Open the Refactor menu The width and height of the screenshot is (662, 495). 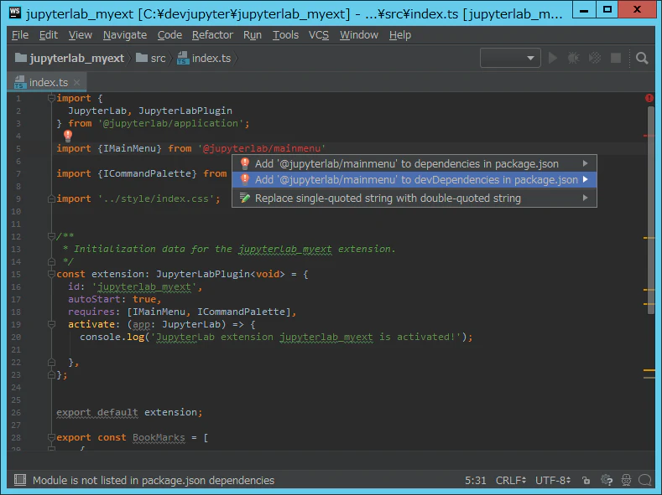[x=212, y=35]
